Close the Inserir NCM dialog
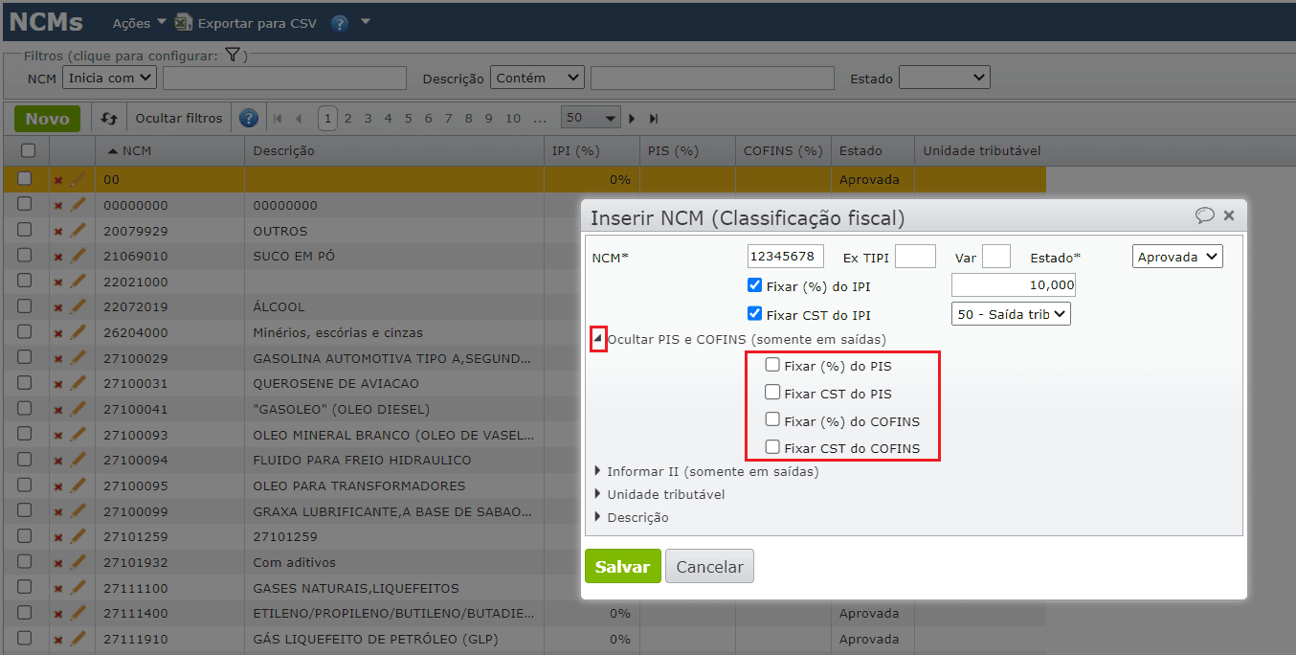Viewport: 1296px width, 655px height. (1229, 216)
